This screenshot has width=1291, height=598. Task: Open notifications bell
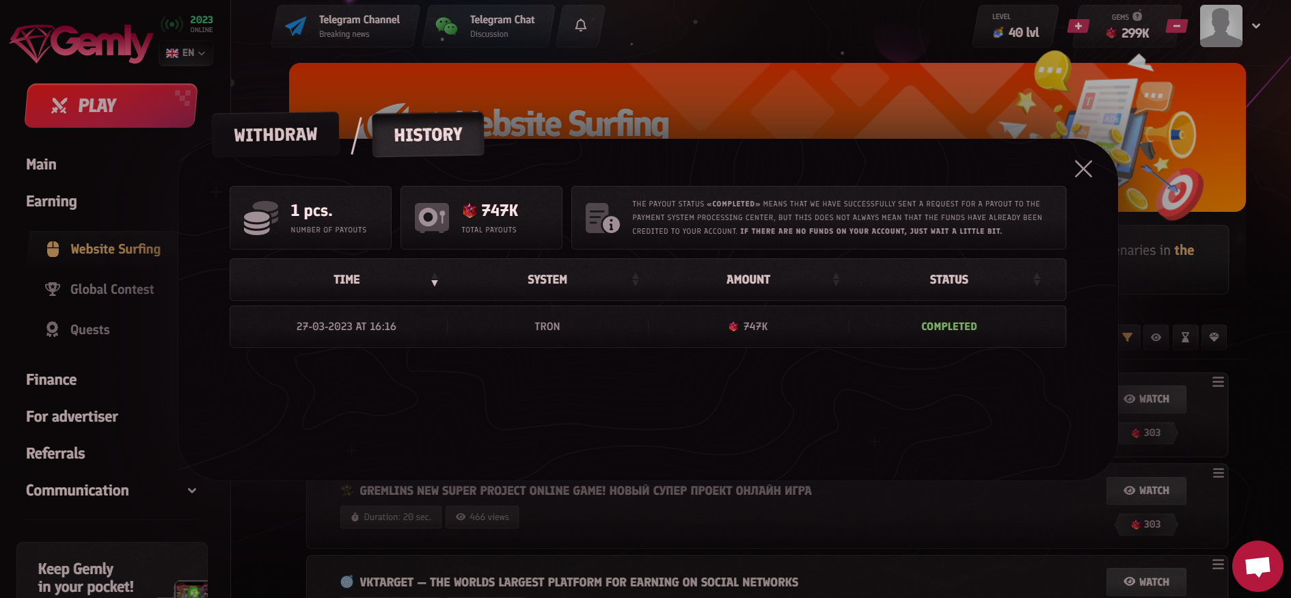coord(580,26)
